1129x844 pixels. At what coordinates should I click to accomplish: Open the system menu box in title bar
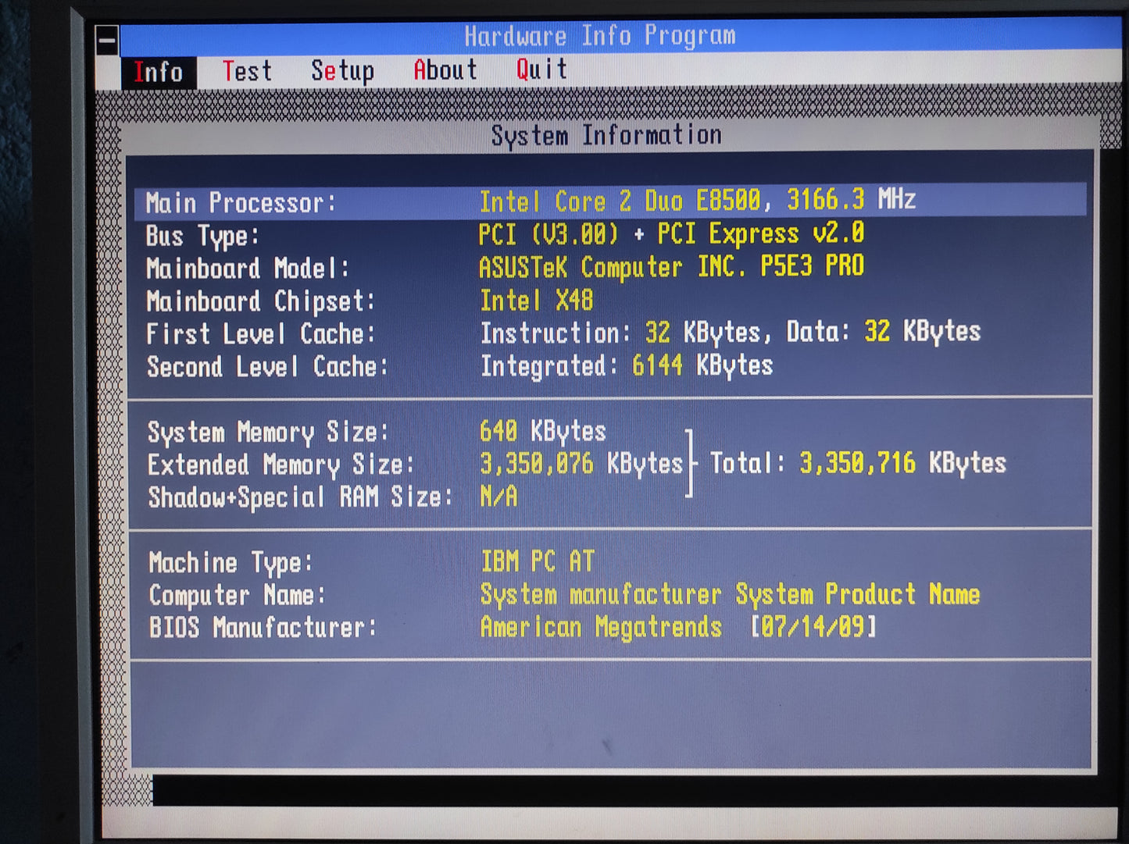click(107, 40)
